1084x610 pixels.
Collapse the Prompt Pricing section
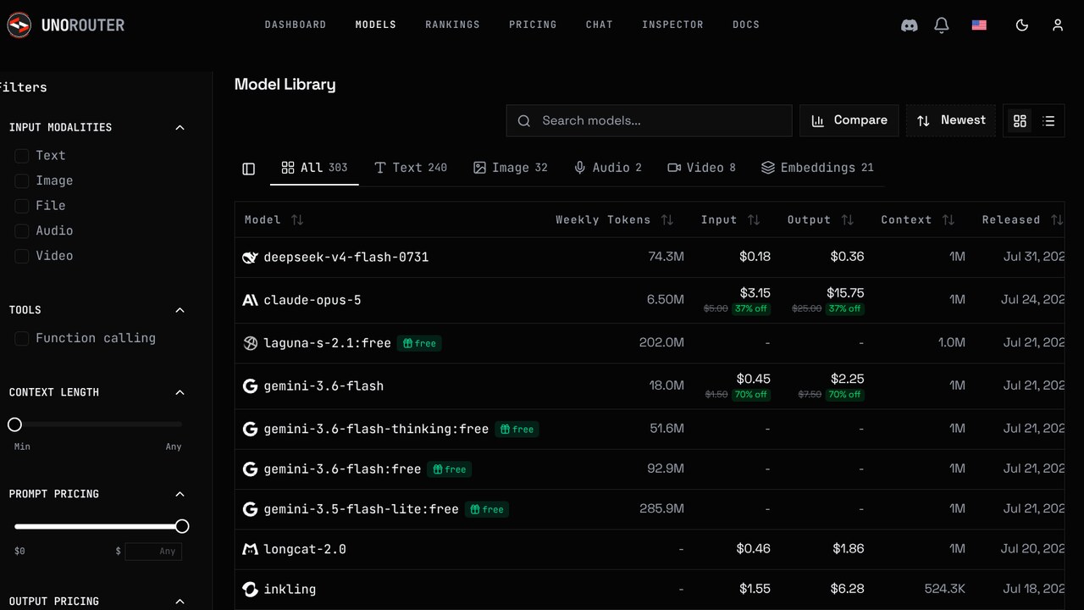point(180,495)
